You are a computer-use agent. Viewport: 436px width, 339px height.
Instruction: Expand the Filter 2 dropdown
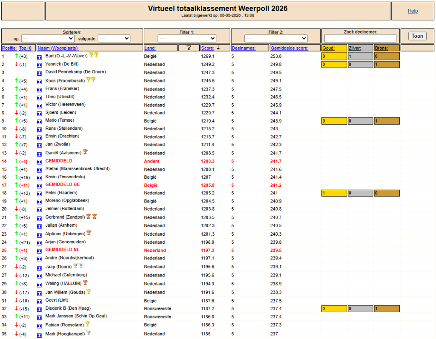[275, 38]
